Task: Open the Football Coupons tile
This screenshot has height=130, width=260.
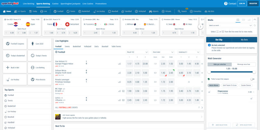Action: pos(15,44)
